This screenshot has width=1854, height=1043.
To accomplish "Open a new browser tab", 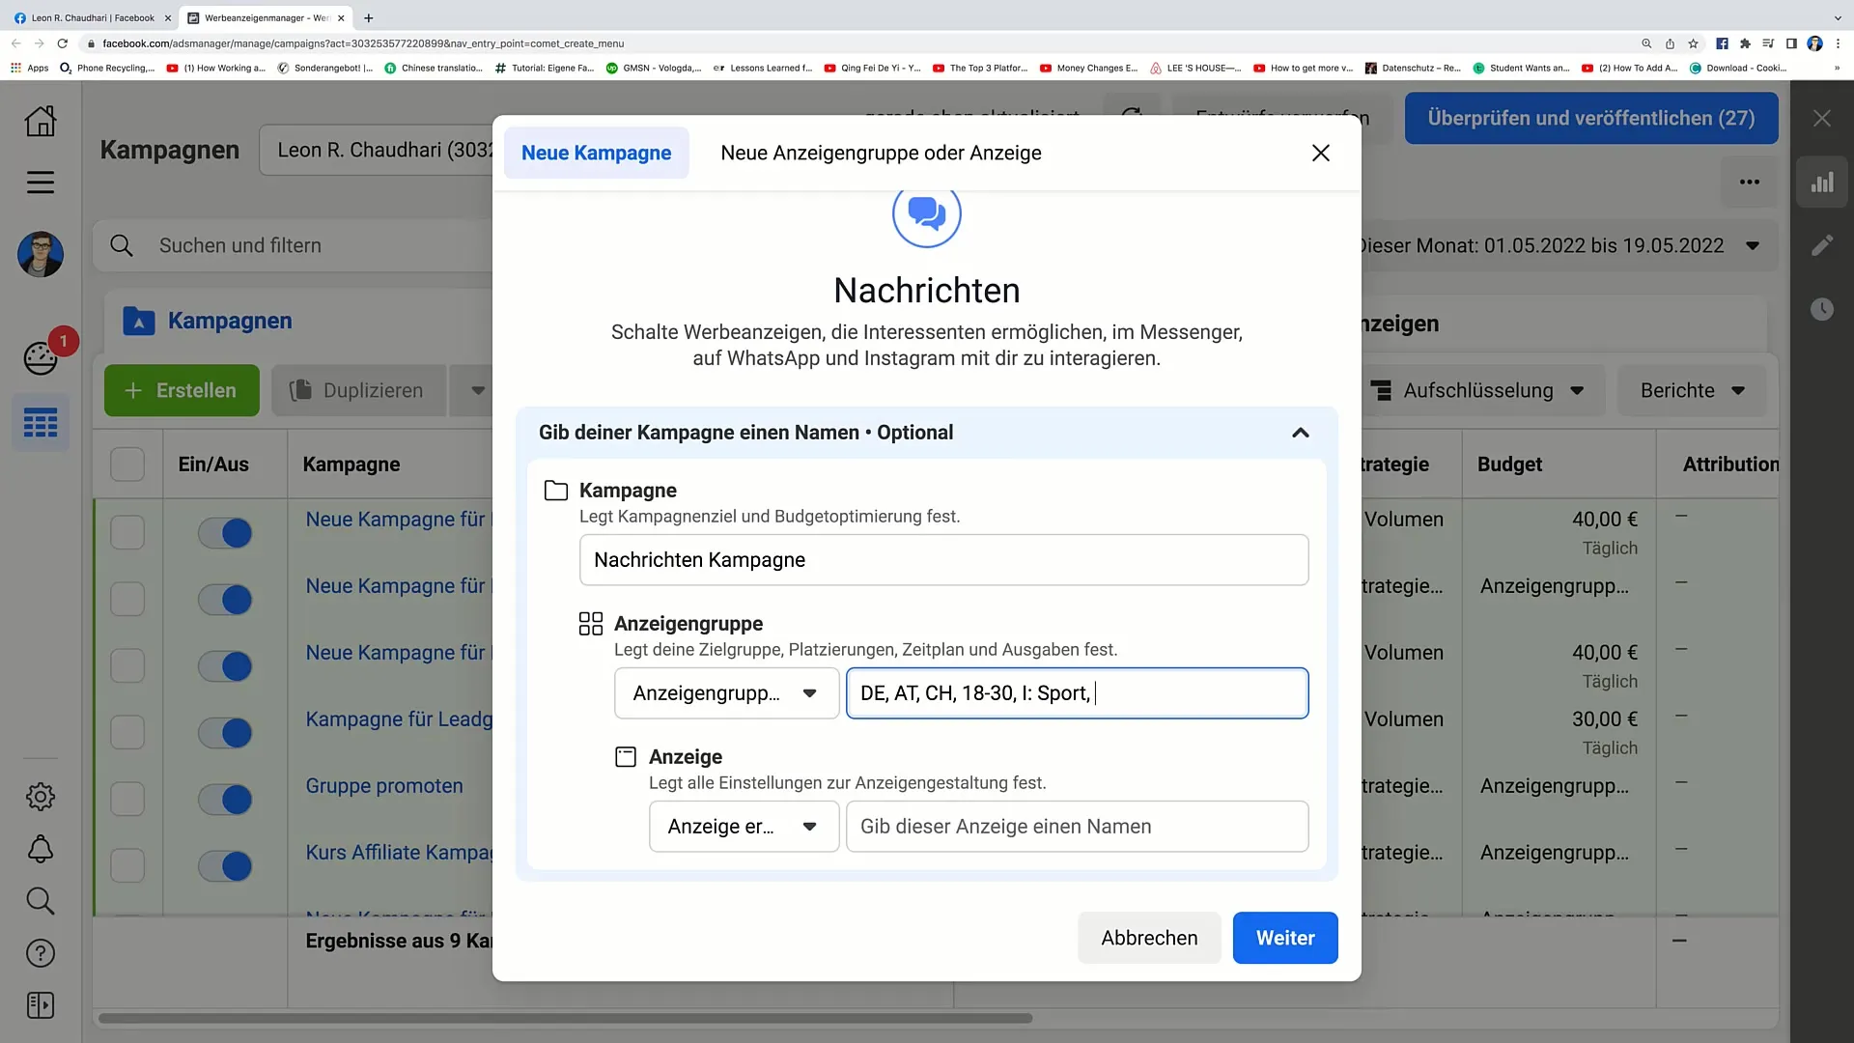I will [x=368, y=17].
